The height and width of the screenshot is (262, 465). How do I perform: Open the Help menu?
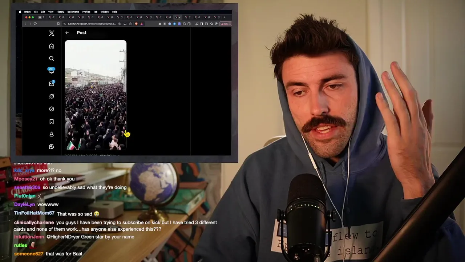point(115,12)
